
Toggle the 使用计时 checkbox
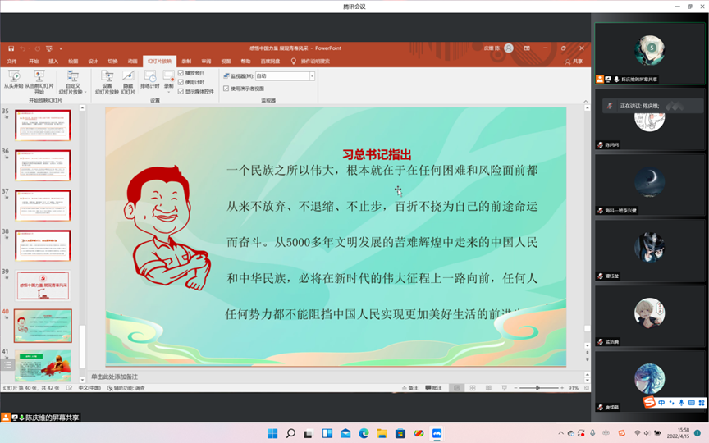pyautogui.click(x=181, y=82)
